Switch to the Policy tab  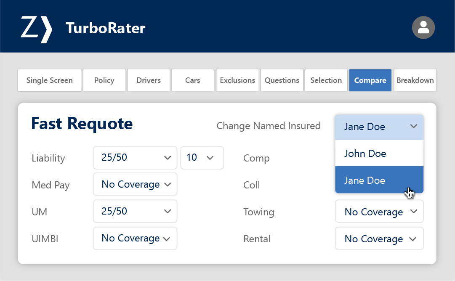click(x=104, y=80)
